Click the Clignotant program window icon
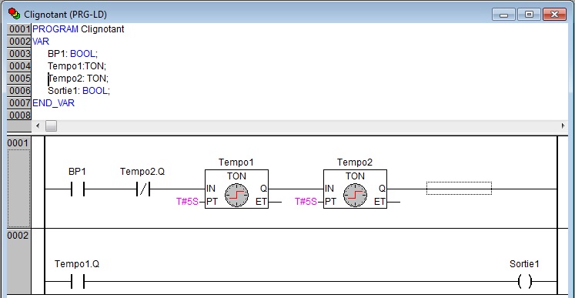 pos(15,14)
